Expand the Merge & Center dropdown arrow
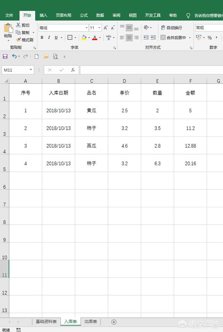The height and width of the screenshot is (332, 223). (190, 38)
